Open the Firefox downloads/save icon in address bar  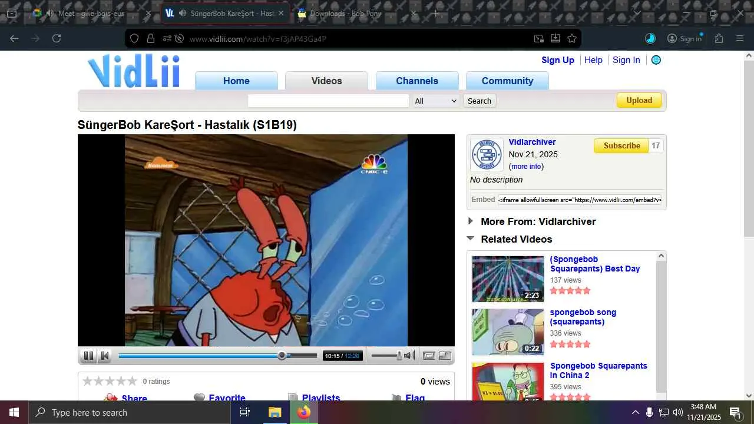click(555, 39)
